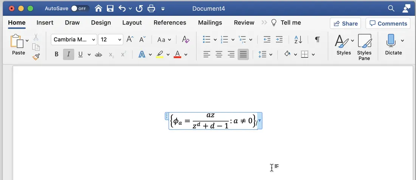The image size is (416, 180).
Task: Center align text
Action: pos(219,55)
